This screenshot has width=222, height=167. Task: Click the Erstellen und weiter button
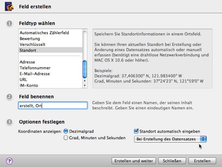[x=134, y=161]
